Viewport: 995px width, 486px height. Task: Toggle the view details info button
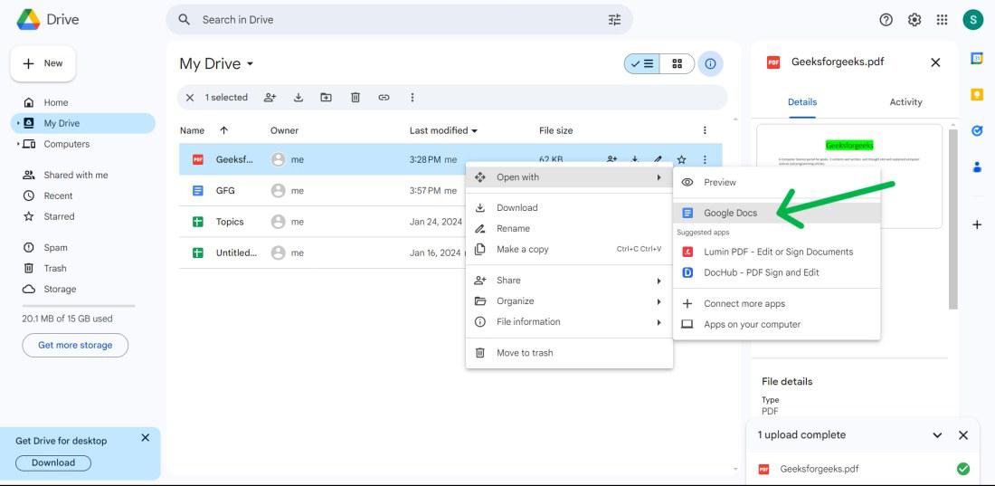[711, 63]
